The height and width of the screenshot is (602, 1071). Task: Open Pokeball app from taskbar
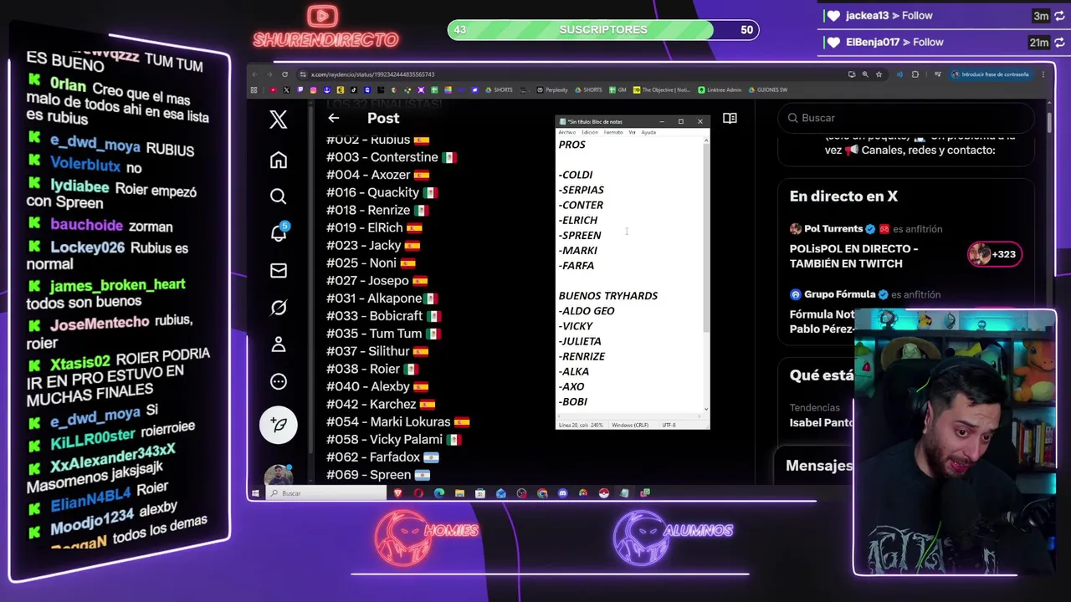[x=603, y=493]
